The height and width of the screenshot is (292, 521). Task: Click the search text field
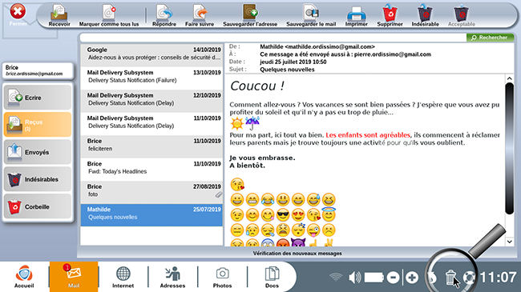click(x=273, y=38)
